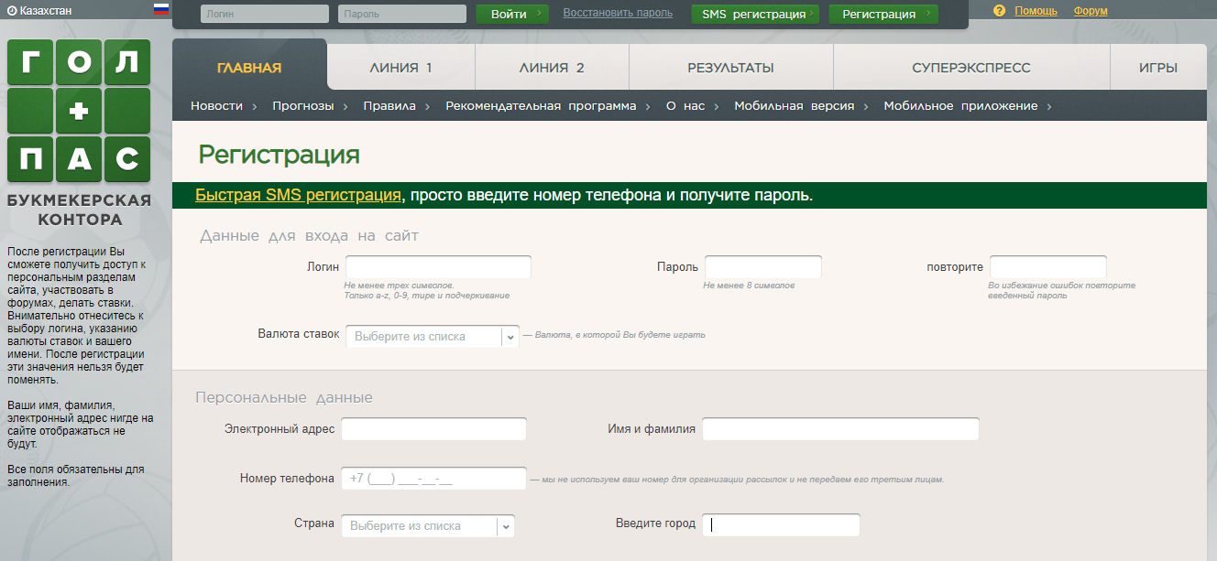
Task: Click the yellow help question mark icon
Action: click(x=999, y=11)
